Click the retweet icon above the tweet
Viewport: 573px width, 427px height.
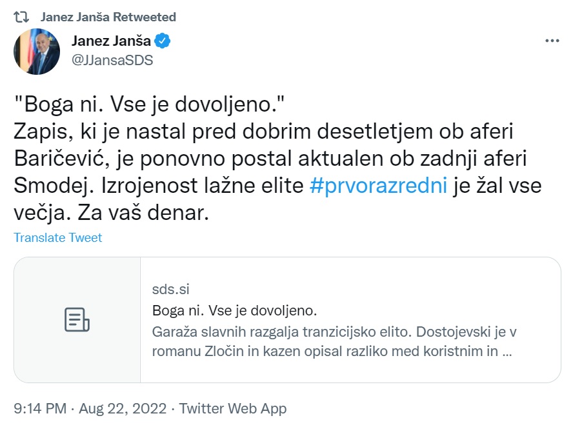(23, 17)
